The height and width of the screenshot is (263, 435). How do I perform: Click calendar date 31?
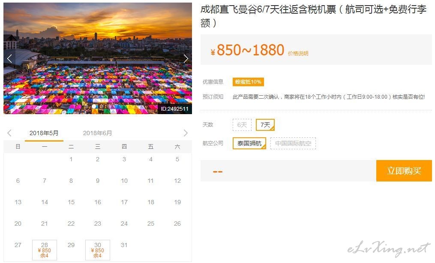(124, 245)
